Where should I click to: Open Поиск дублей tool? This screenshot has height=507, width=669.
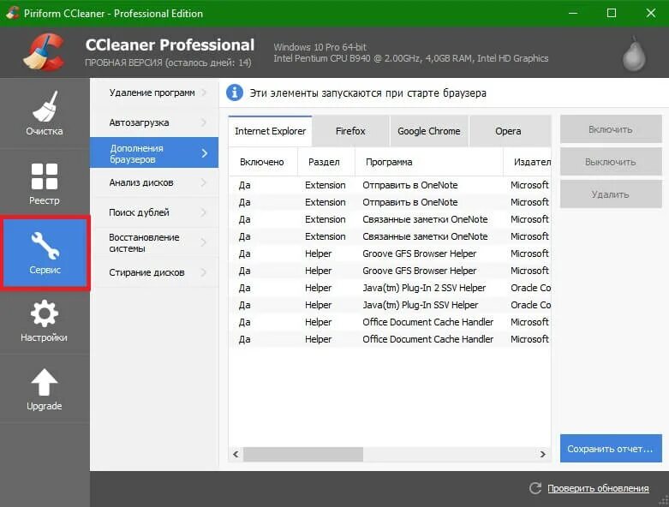[154, 212]
